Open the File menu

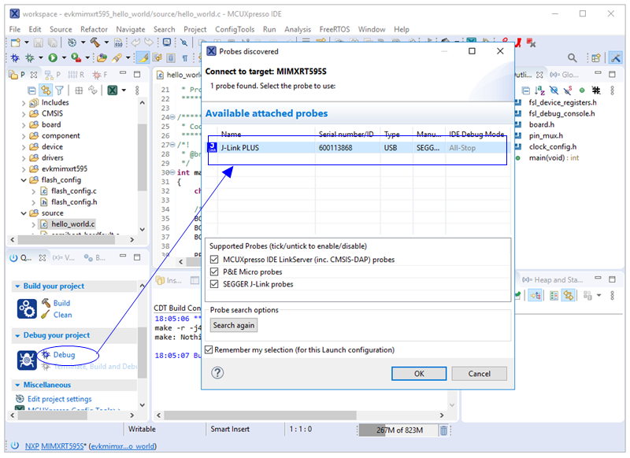tap(14, 29)
